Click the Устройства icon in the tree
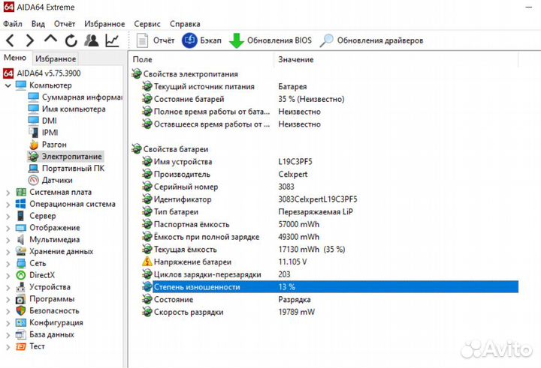The image size is (541, 368). coord(21,287)
